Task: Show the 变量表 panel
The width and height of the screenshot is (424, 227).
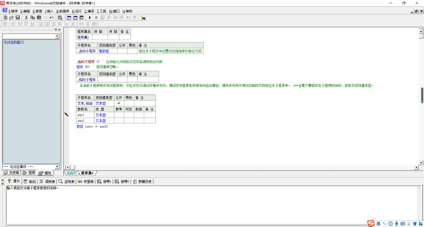Action: click(x=86, y=182)
